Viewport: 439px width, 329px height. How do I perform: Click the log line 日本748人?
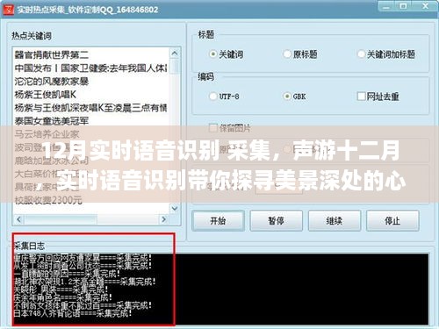click(73, 313)
